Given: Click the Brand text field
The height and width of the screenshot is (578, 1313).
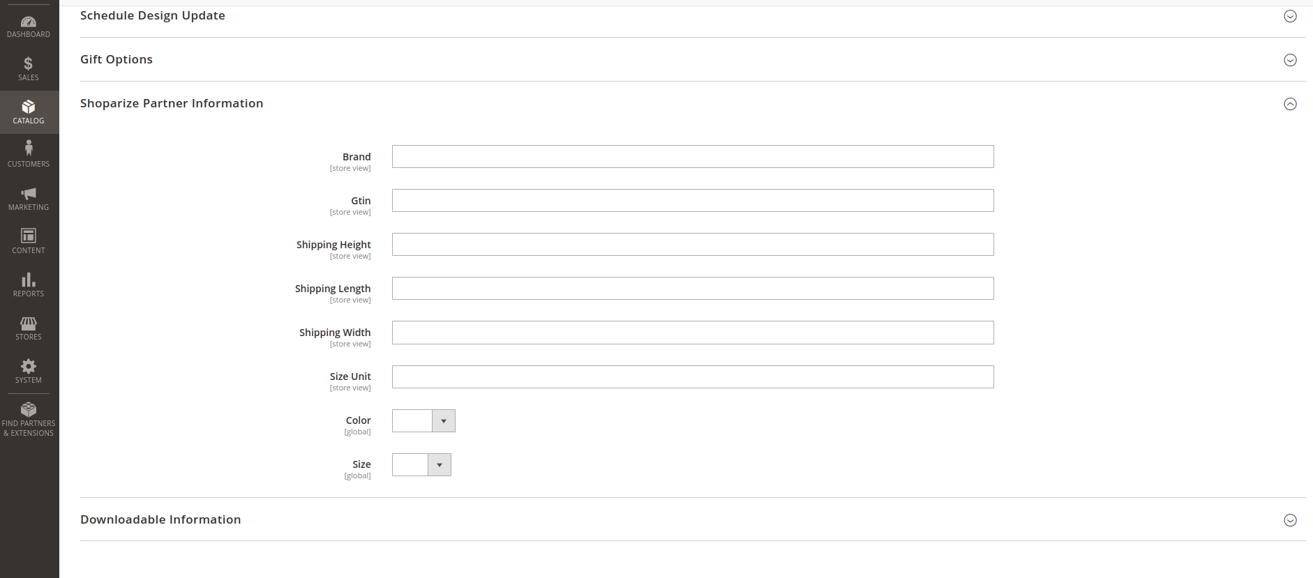Looking at the screenshot, I should coord(692,157).
